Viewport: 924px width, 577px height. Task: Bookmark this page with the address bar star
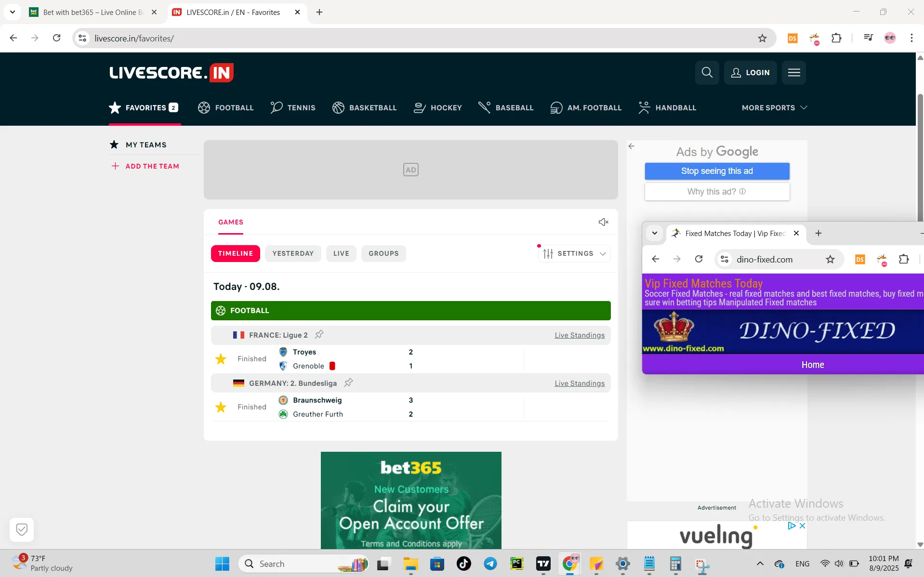click(x=762, y=39)
